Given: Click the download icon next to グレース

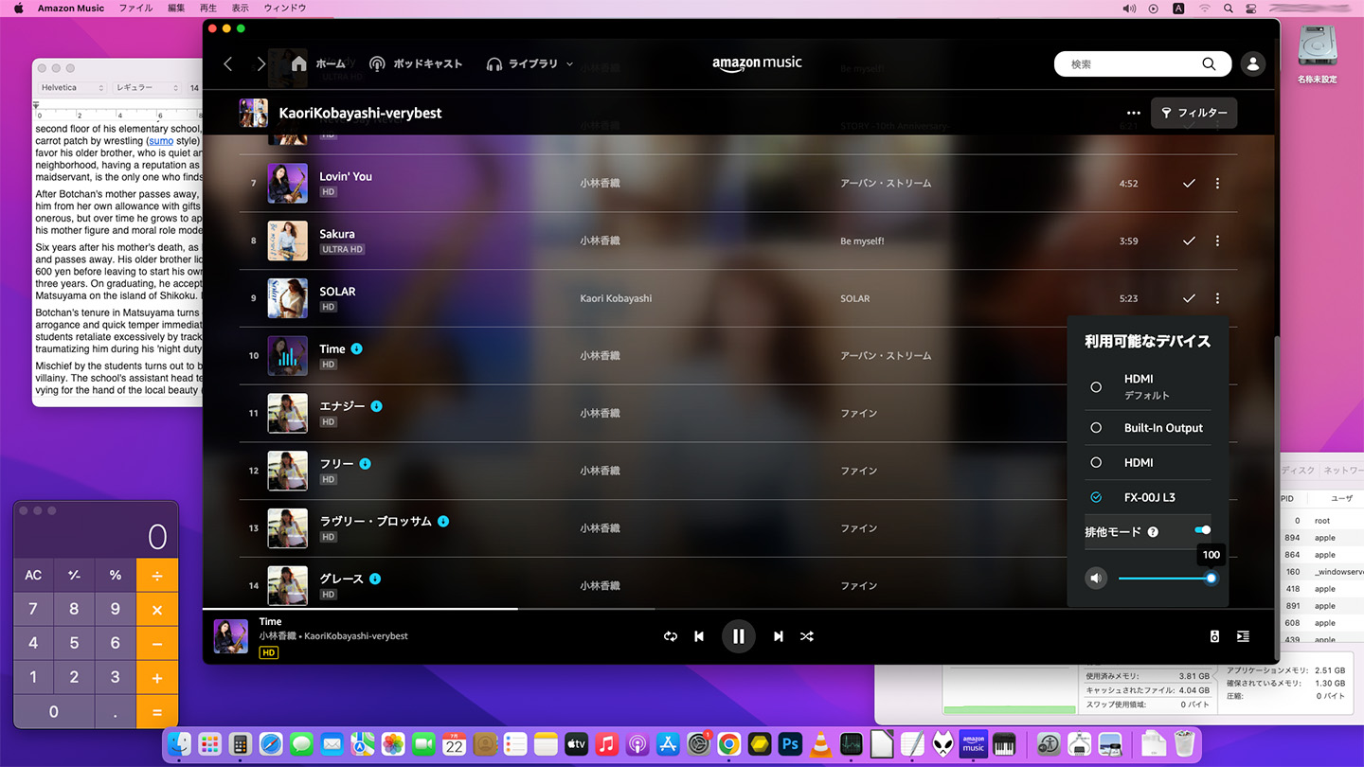Looking at the screenshot, I should click(x=375, y=579).
